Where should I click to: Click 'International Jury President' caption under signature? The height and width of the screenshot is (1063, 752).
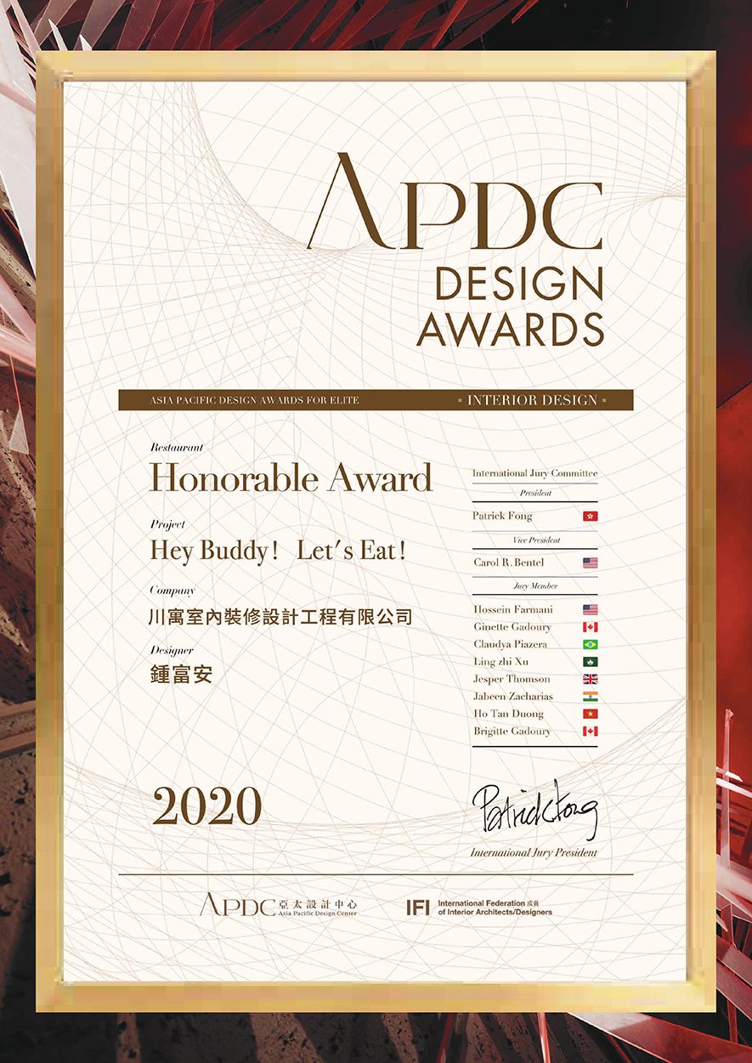534,852
